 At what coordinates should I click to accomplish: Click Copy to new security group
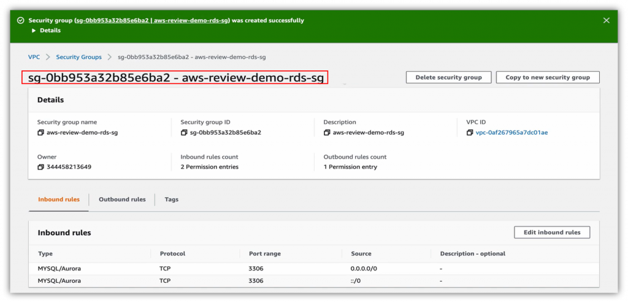point(548,78)
